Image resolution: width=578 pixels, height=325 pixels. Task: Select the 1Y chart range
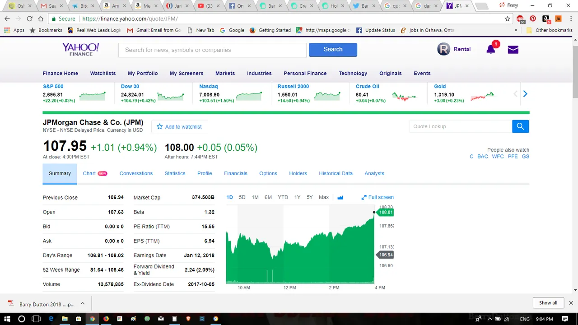(x=297, y=197)
